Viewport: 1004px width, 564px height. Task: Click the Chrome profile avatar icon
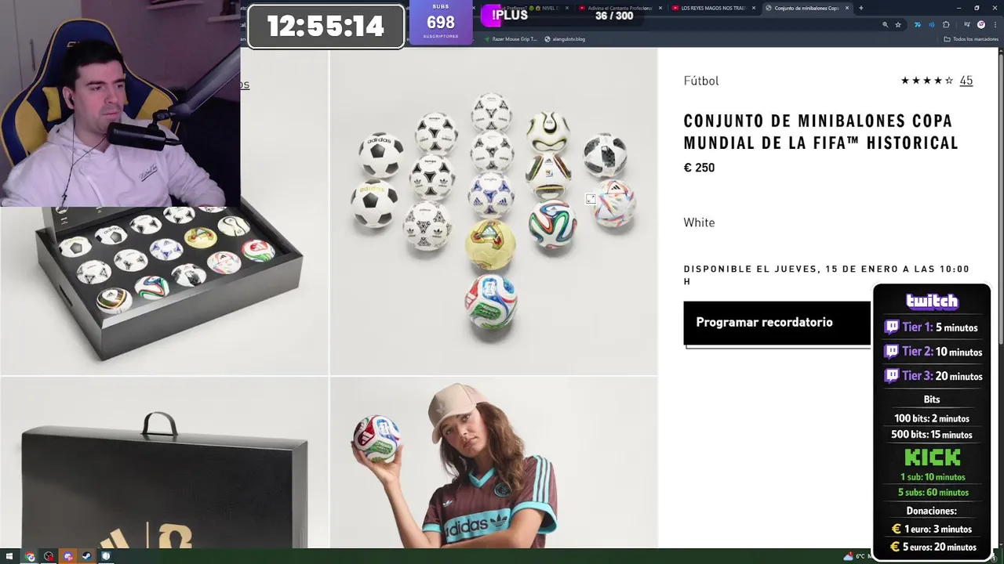coord(980,24)
